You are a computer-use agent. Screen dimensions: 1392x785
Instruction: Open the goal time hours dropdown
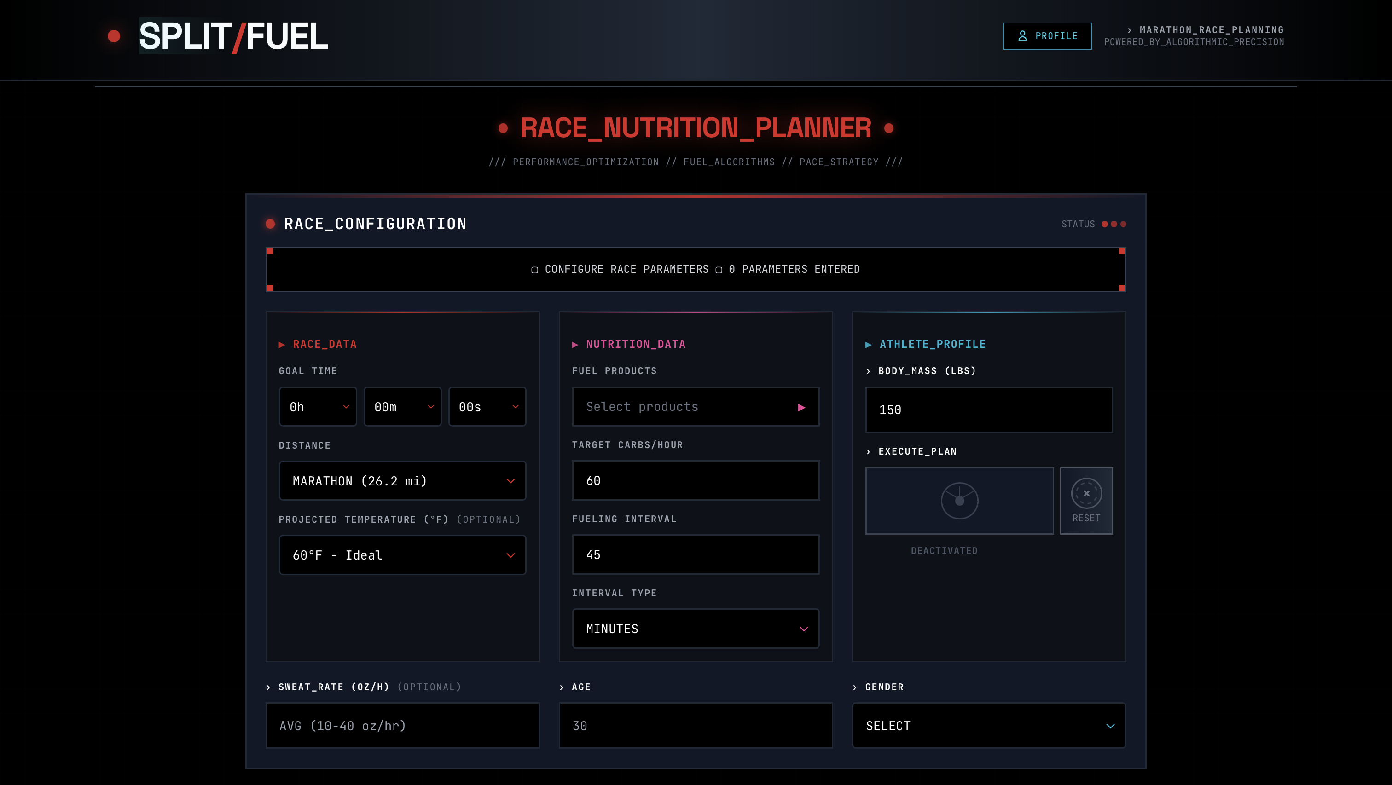click(x=318, y=407)
